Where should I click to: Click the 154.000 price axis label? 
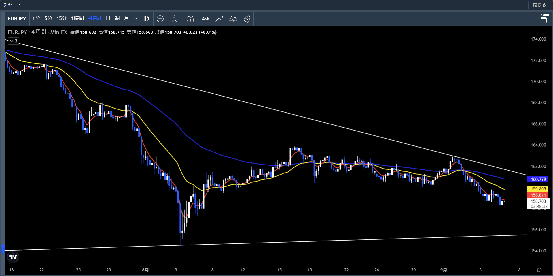tap(538, 251)
